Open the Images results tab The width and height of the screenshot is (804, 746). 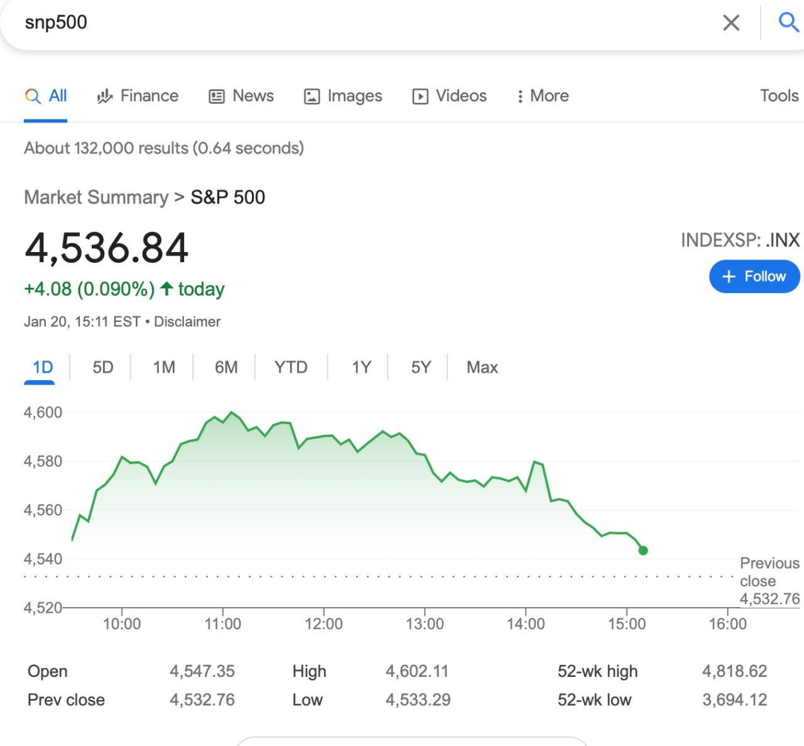click(343, 96)
